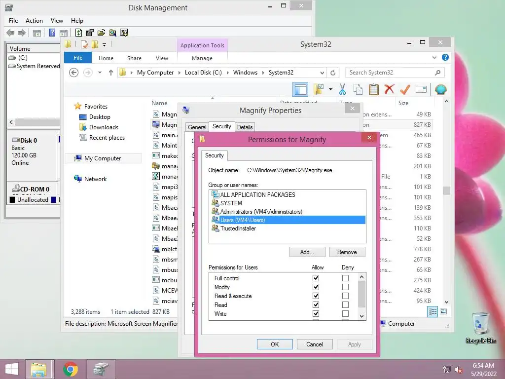Uncheck Allow for Write permission
The height and width of the screenshot is (379, 505).
(316, 313)
